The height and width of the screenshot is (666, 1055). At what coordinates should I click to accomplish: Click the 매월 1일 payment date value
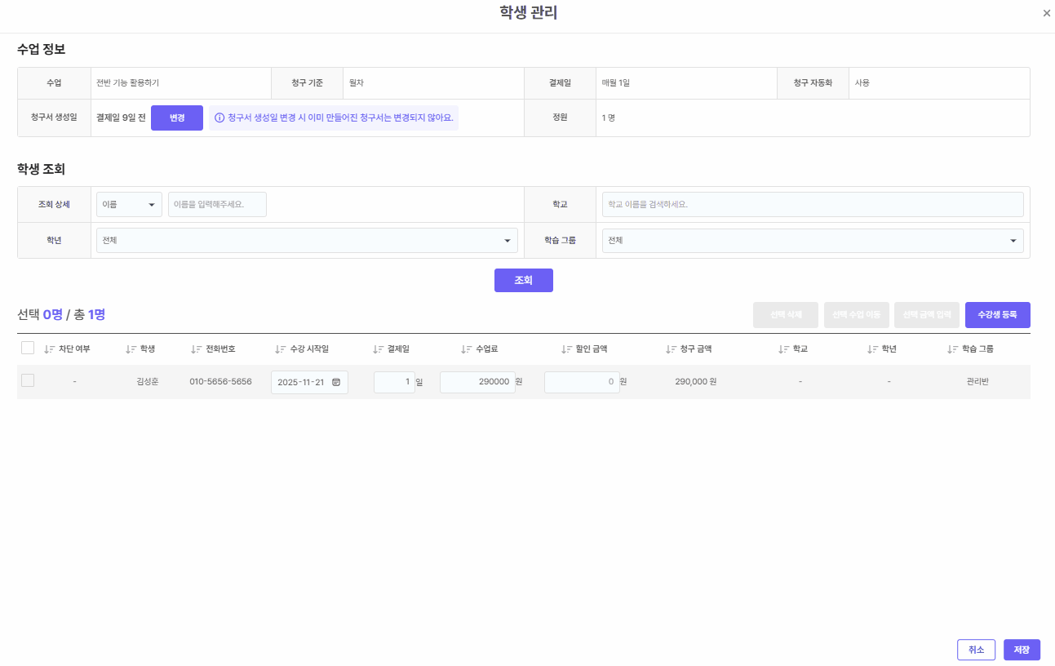616,83
